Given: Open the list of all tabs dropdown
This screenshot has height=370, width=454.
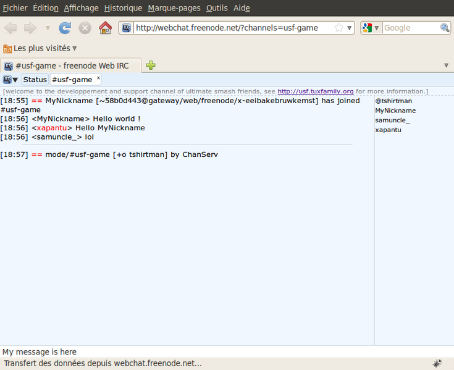Looking at the screenshot, I should click(446, 65).
